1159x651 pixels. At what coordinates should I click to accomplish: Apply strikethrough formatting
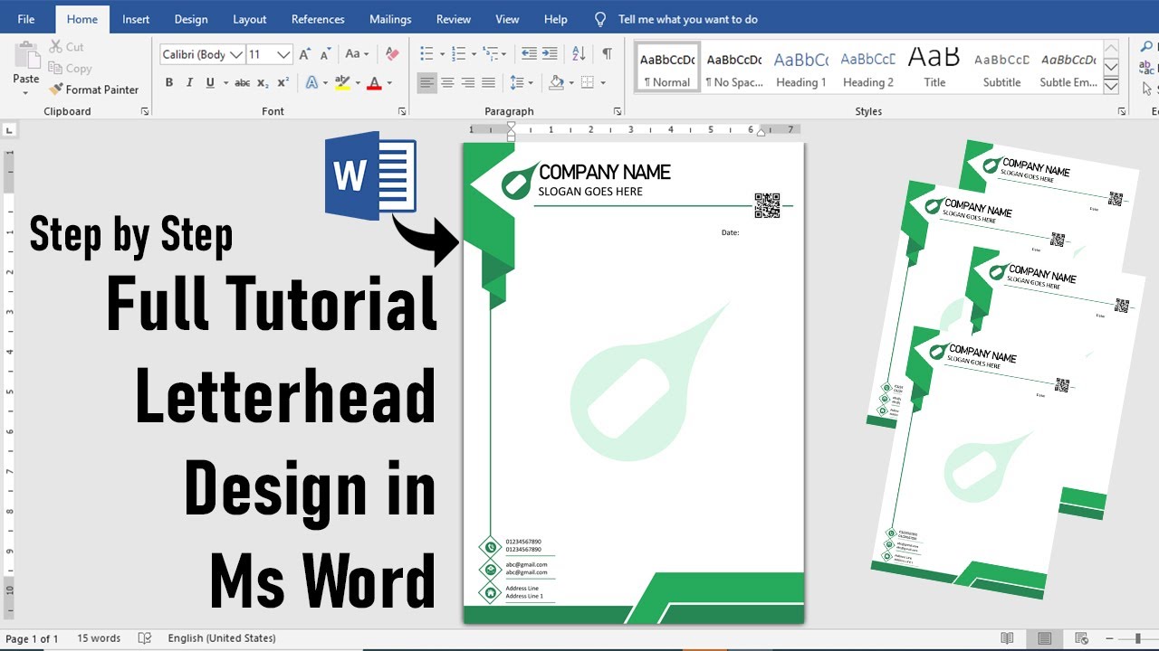tap(242, 82)
